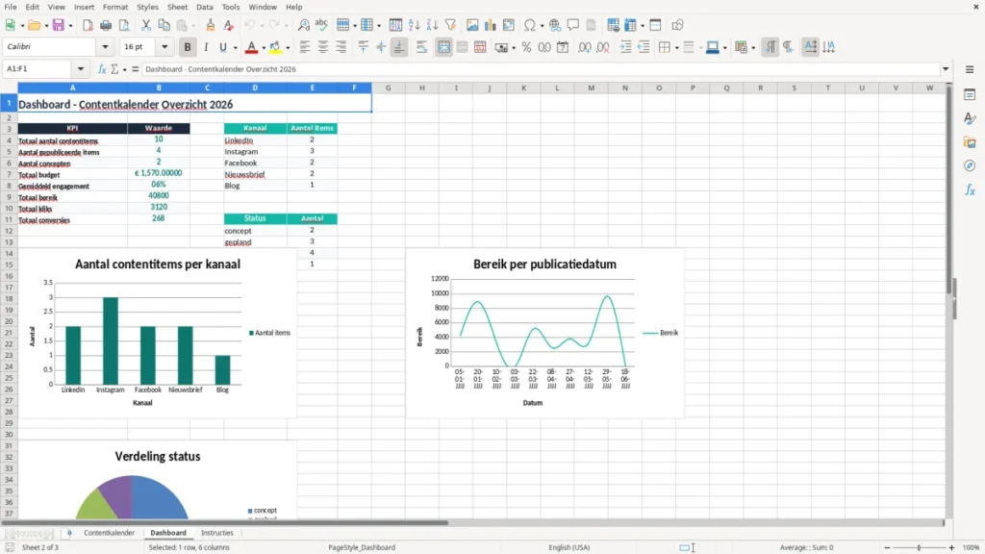The width and height of the screenshot is (985, 554).
Task: Insert a chart
Action: pos(491,25)
